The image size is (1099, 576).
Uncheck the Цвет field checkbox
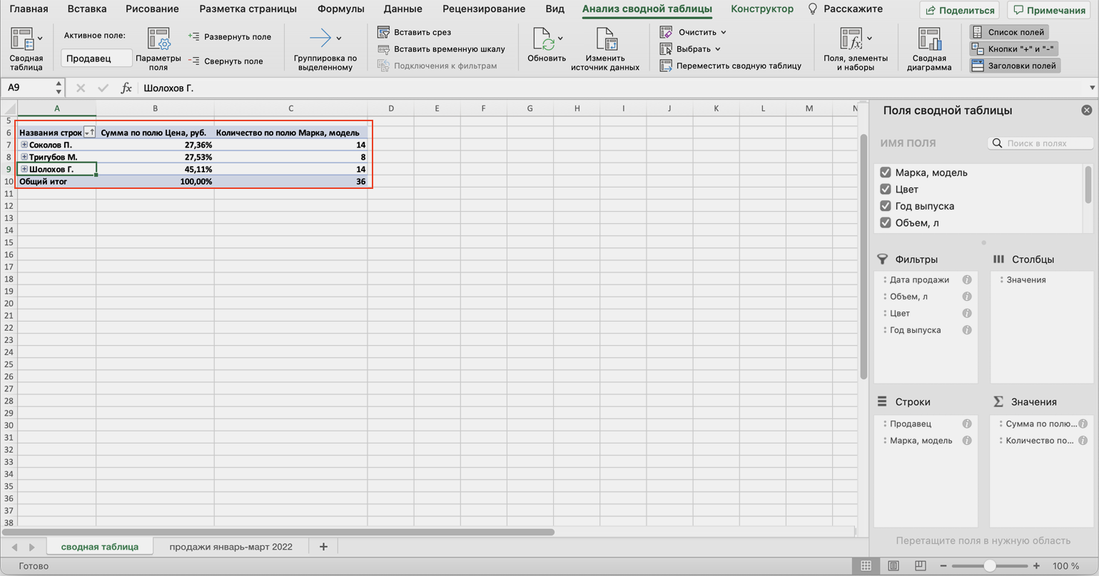click(x=886, y=190)
